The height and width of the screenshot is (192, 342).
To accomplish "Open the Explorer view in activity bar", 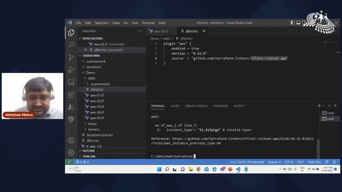I will [x=71, y=33].
